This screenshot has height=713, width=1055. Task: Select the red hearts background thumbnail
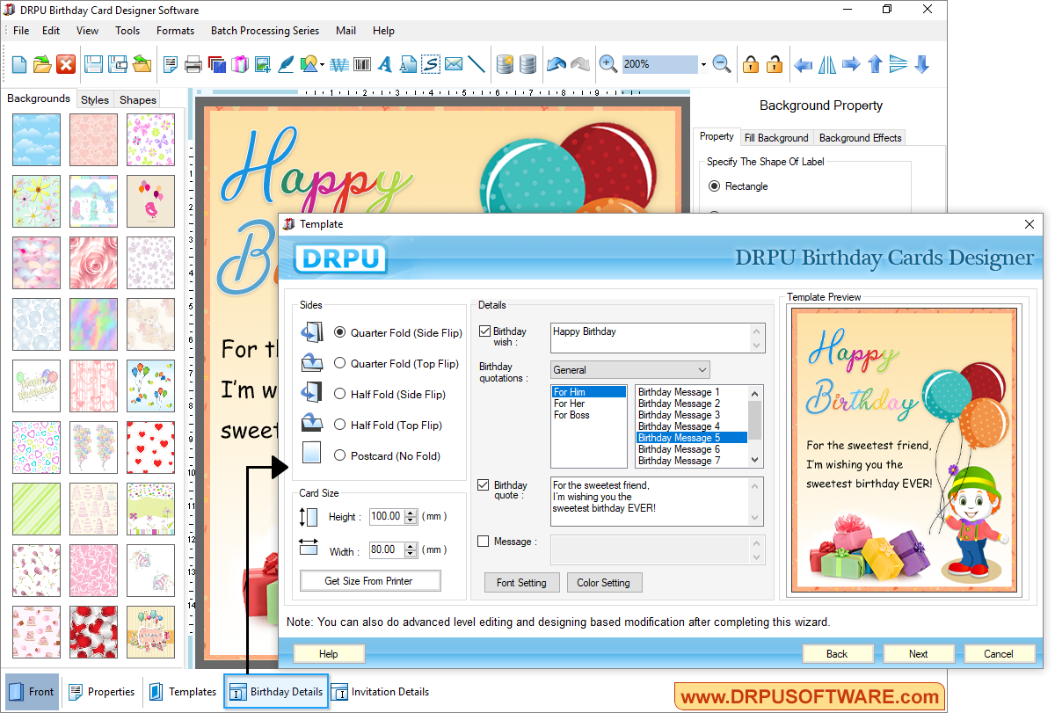150,447
